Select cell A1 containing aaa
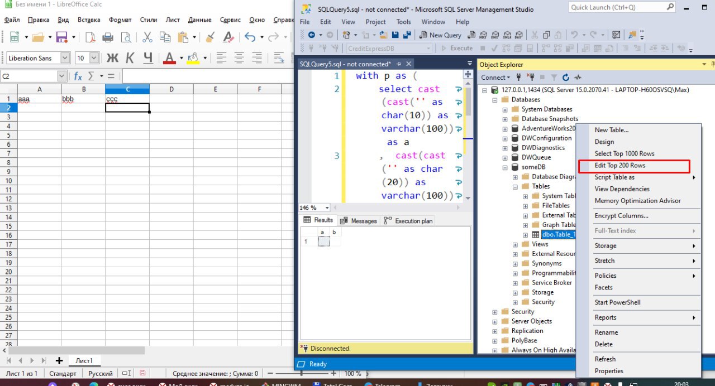Viewport: 715px width, 386px height. [39, 99]
